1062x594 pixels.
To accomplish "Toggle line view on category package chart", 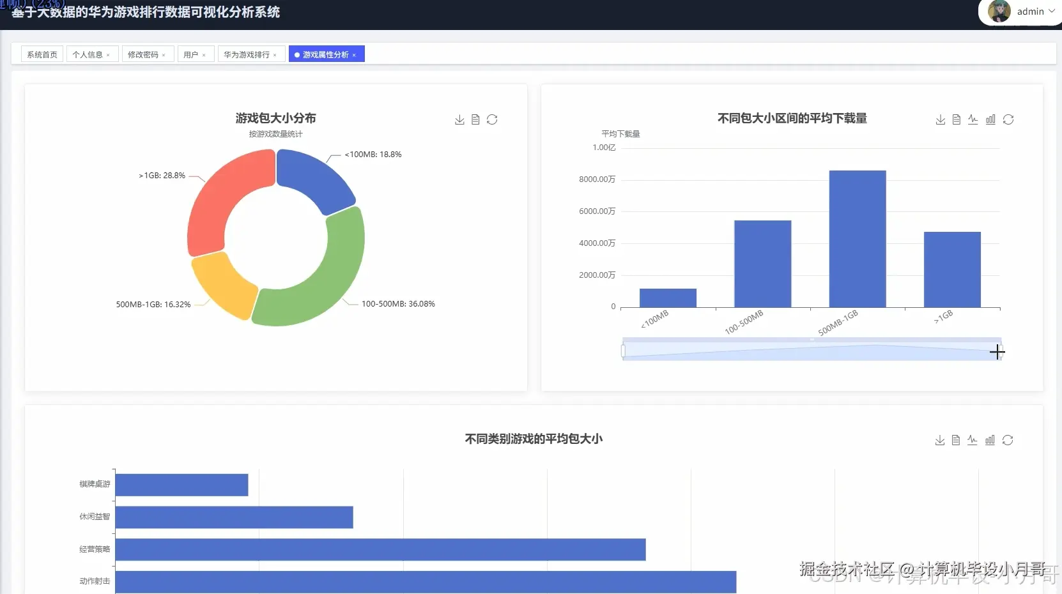I will 972,439.
